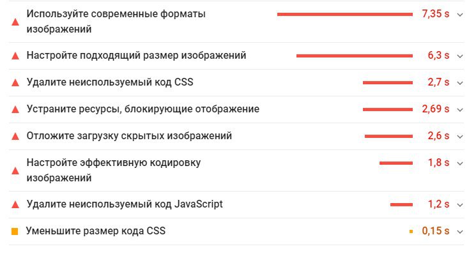Open 'Удалите неиспользуемый код CSS' audit
The width and height of the screenshot is (476, 265).
click(x=110, y=82)
